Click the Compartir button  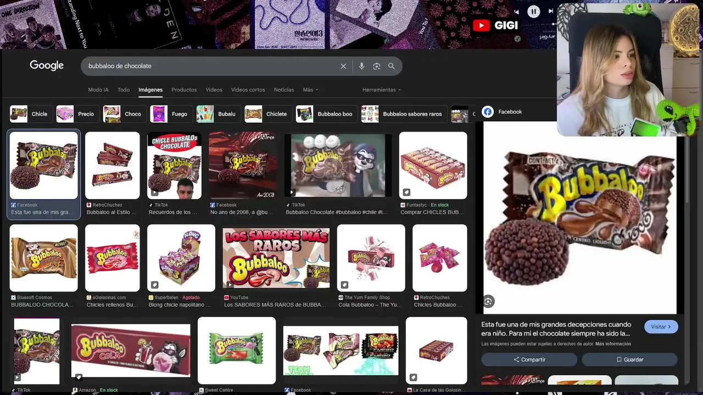pos(529,360)
